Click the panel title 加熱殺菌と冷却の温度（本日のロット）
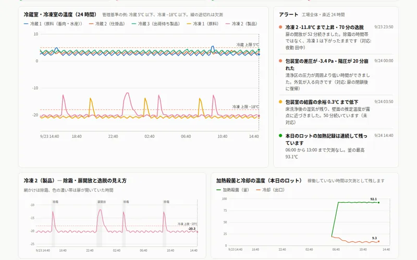 coord(259,180)
